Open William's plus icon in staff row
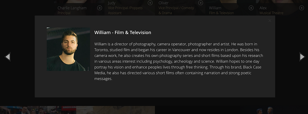 pos(251,8)
